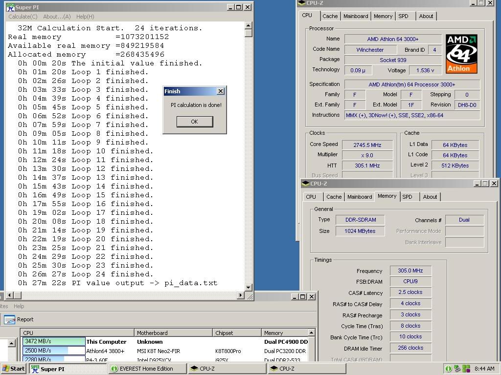Image resolution: width=501 pixels, height=375 pixels.
Task: Click the EVEREST benchmark list scroll-up arrow
Action: [311, 333]
